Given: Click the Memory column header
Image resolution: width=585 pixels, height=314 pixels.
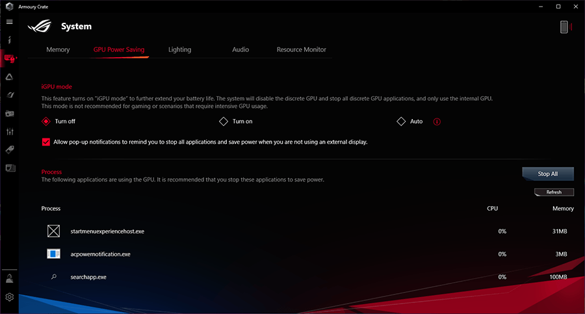Looking at the screenshot, I should coord(563,209).
